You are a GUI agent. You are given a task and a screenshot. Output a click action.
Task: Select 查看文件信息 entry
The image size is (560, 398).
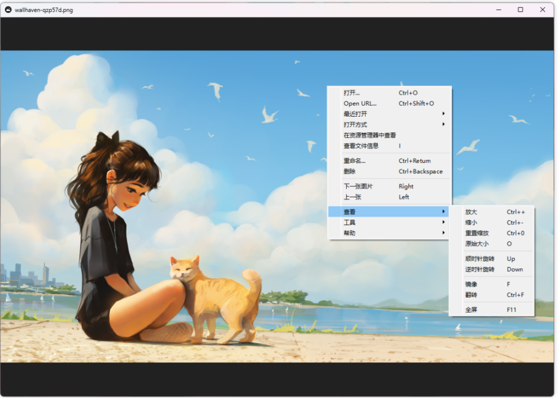[x=389, y=146]
